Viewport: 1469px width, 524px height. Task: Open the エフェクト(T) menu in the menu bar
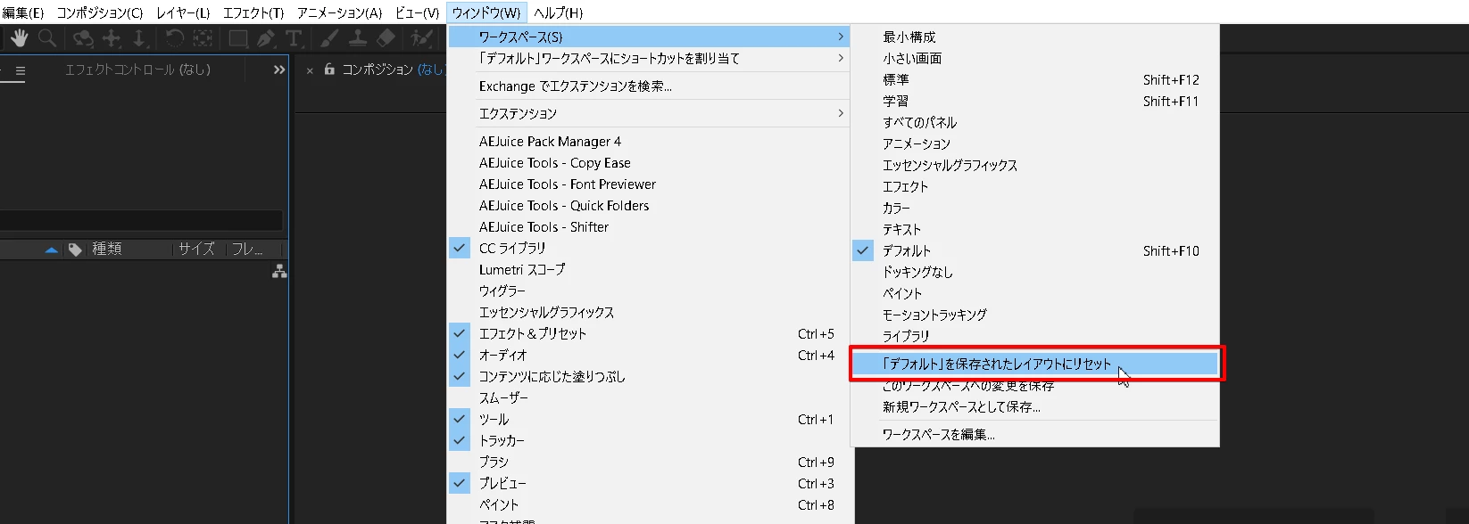pyautogui.click(x=253, y=12)
